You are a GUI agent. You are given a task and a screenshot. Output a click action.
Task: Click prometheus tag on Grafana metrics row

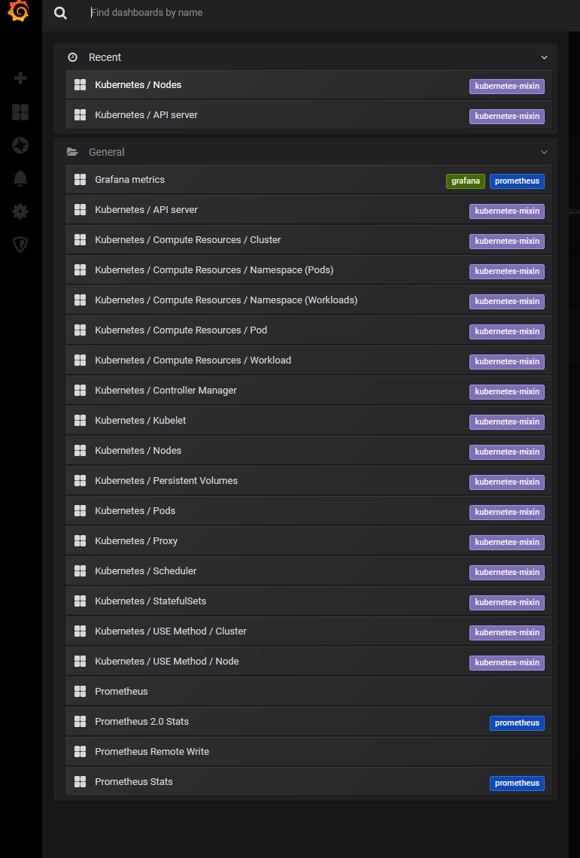coord(517,181)
